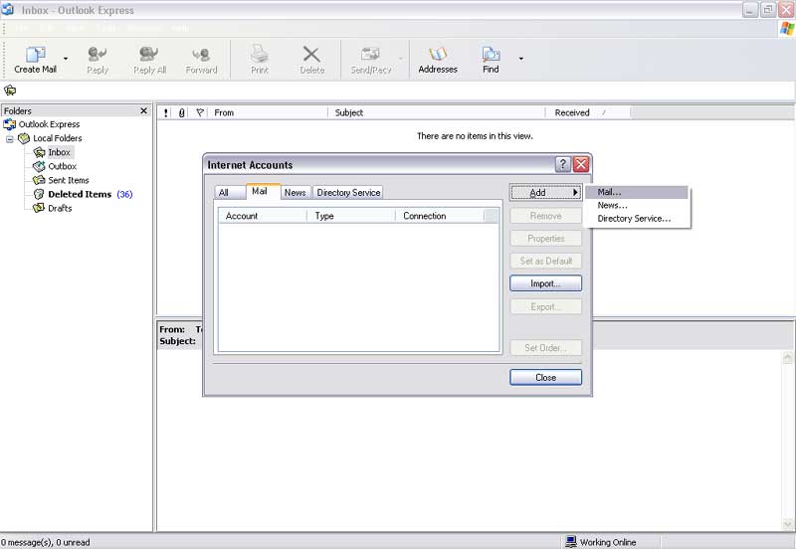Click the Print toolbar icon
This screenshot has height=549, width=796.
(260, 60)
